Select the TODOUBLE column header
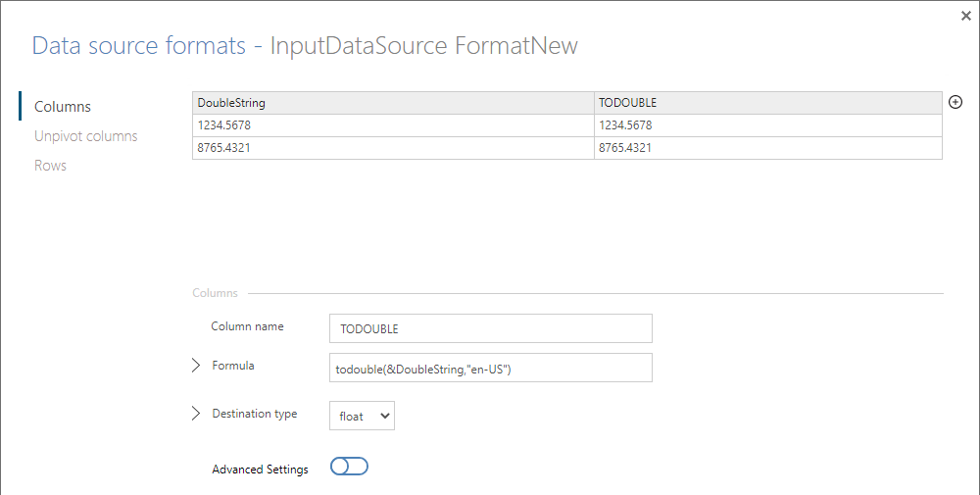Image resolution: width=980 pixels, height=495 pixels. point(768,103)
